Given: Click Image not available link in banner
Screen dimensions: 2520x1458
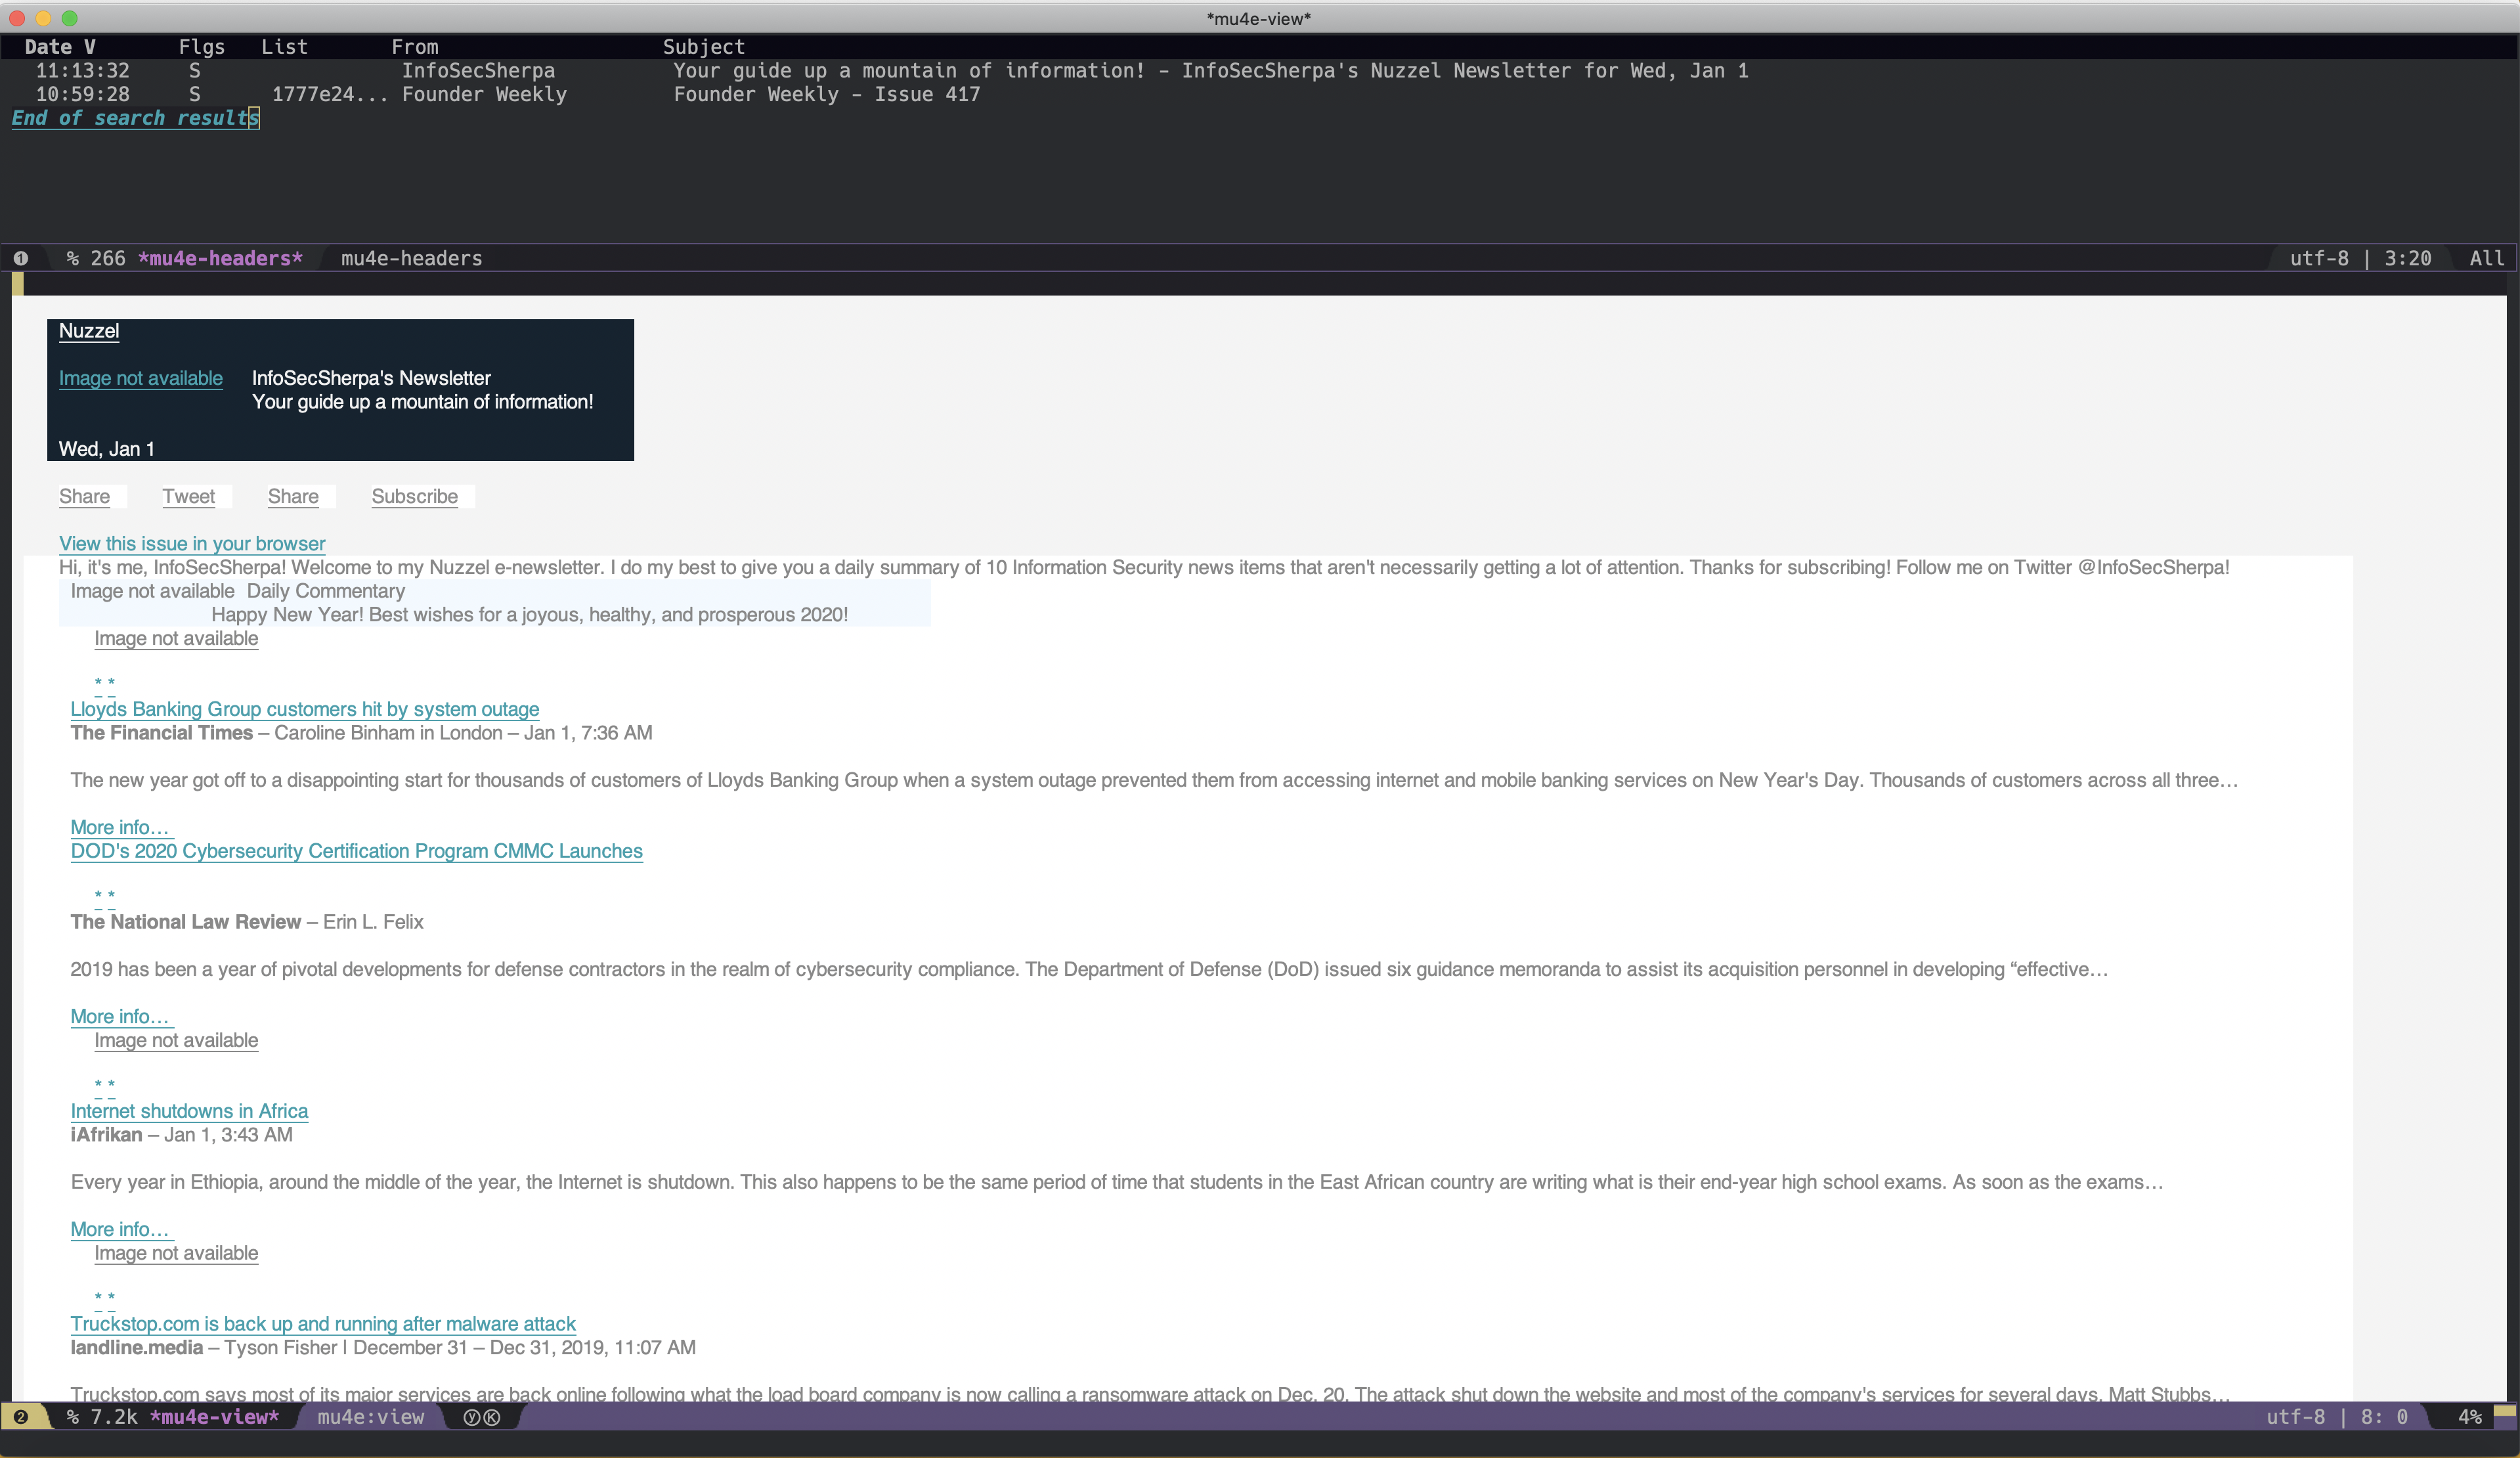Looking at the screenshot, I should tap(141, 378).
